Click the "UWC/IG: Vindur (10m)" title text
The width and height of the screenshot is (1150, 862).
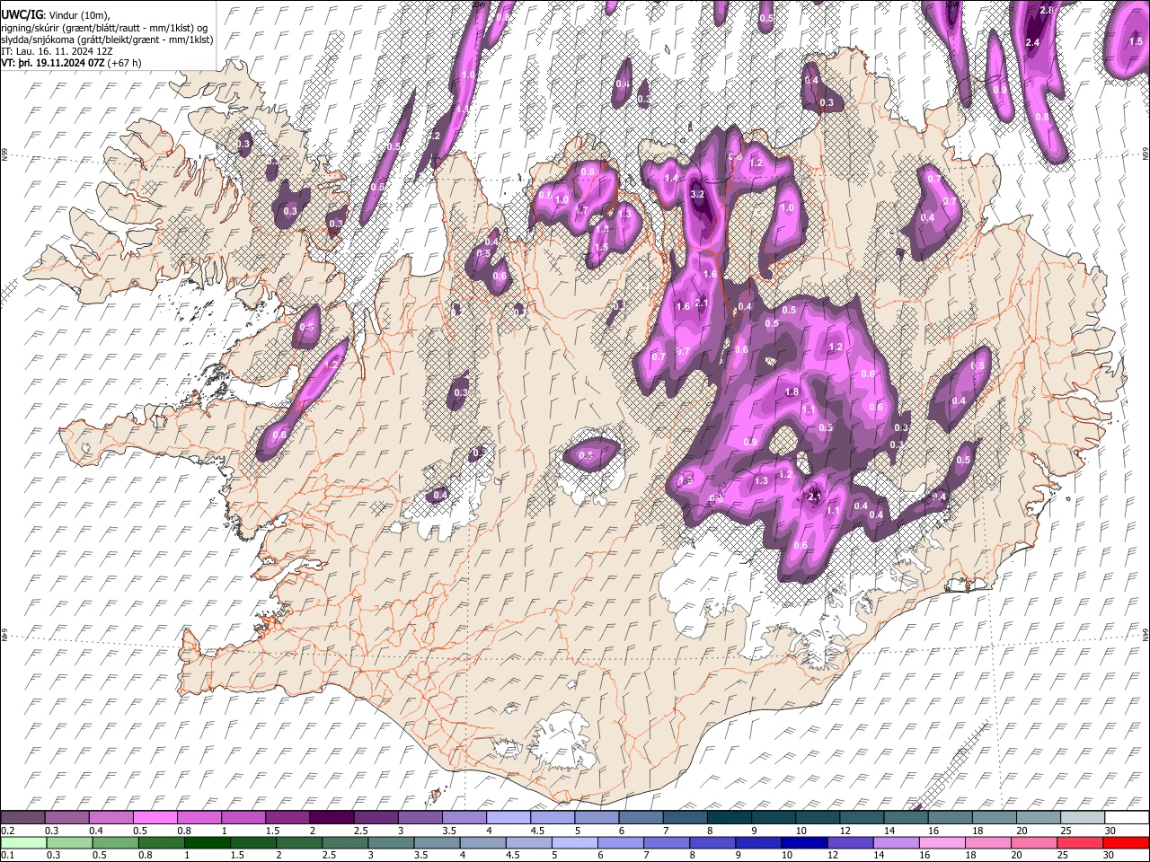[x=56, y=15]
